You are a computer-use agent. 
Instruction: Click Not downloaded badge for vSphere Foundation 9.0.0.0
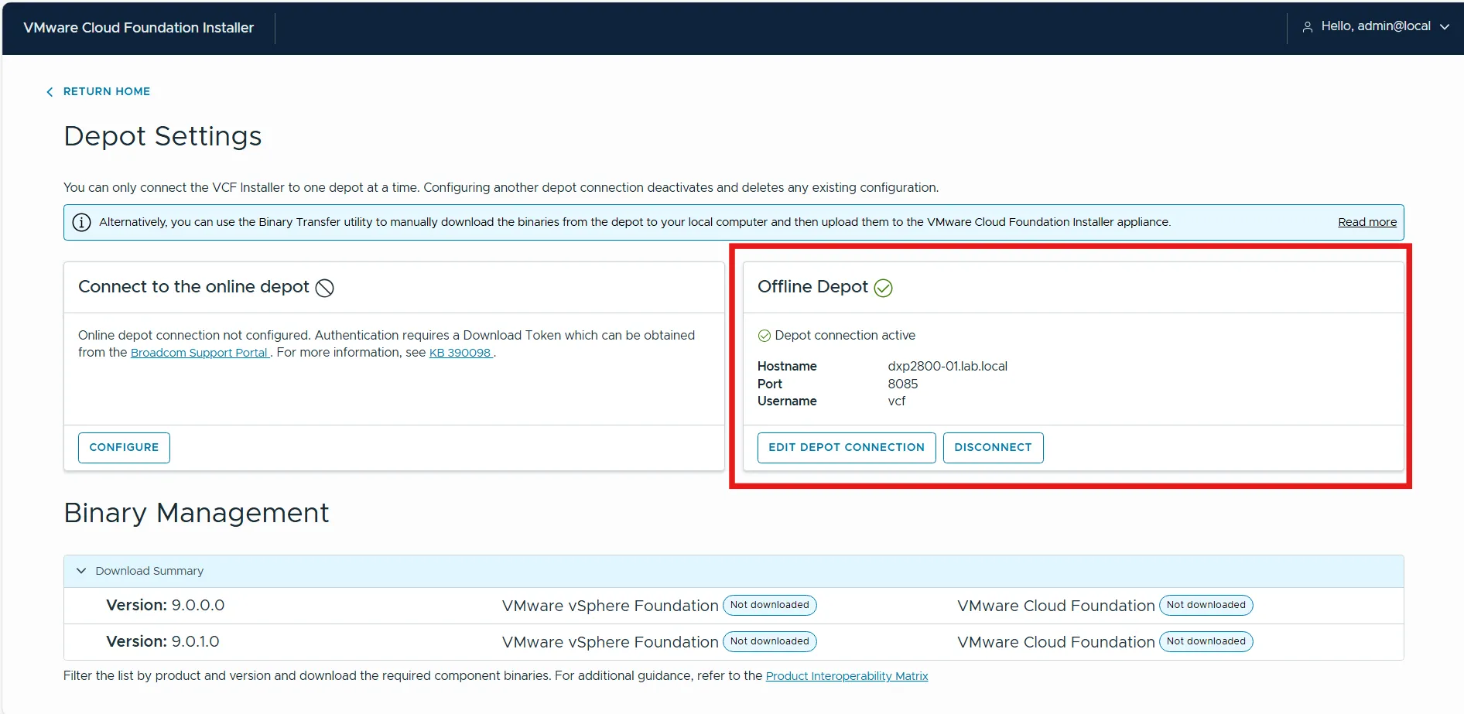click(x=769, y=605)
